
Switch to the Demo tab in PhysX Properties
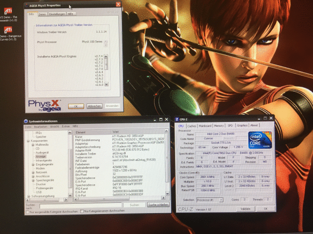click(42, 14)
